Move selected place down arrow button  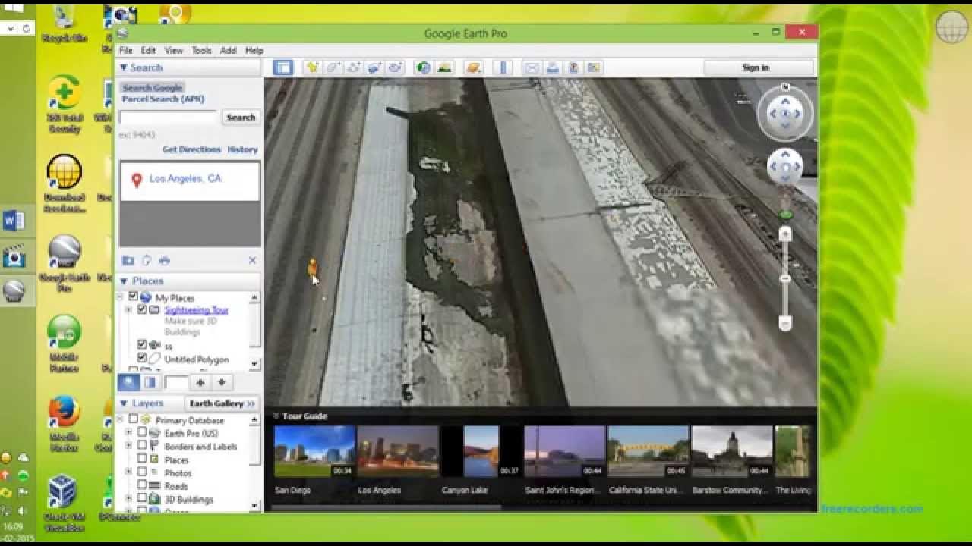point(221,382)
